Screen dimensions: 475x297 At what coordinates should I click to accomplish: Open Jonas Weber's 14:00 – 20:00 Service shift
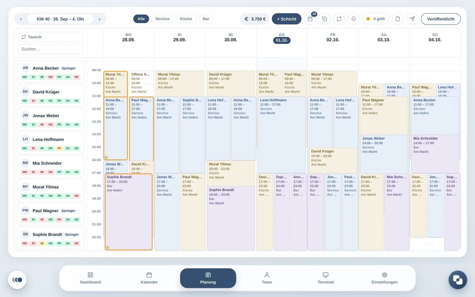(384, 154)
